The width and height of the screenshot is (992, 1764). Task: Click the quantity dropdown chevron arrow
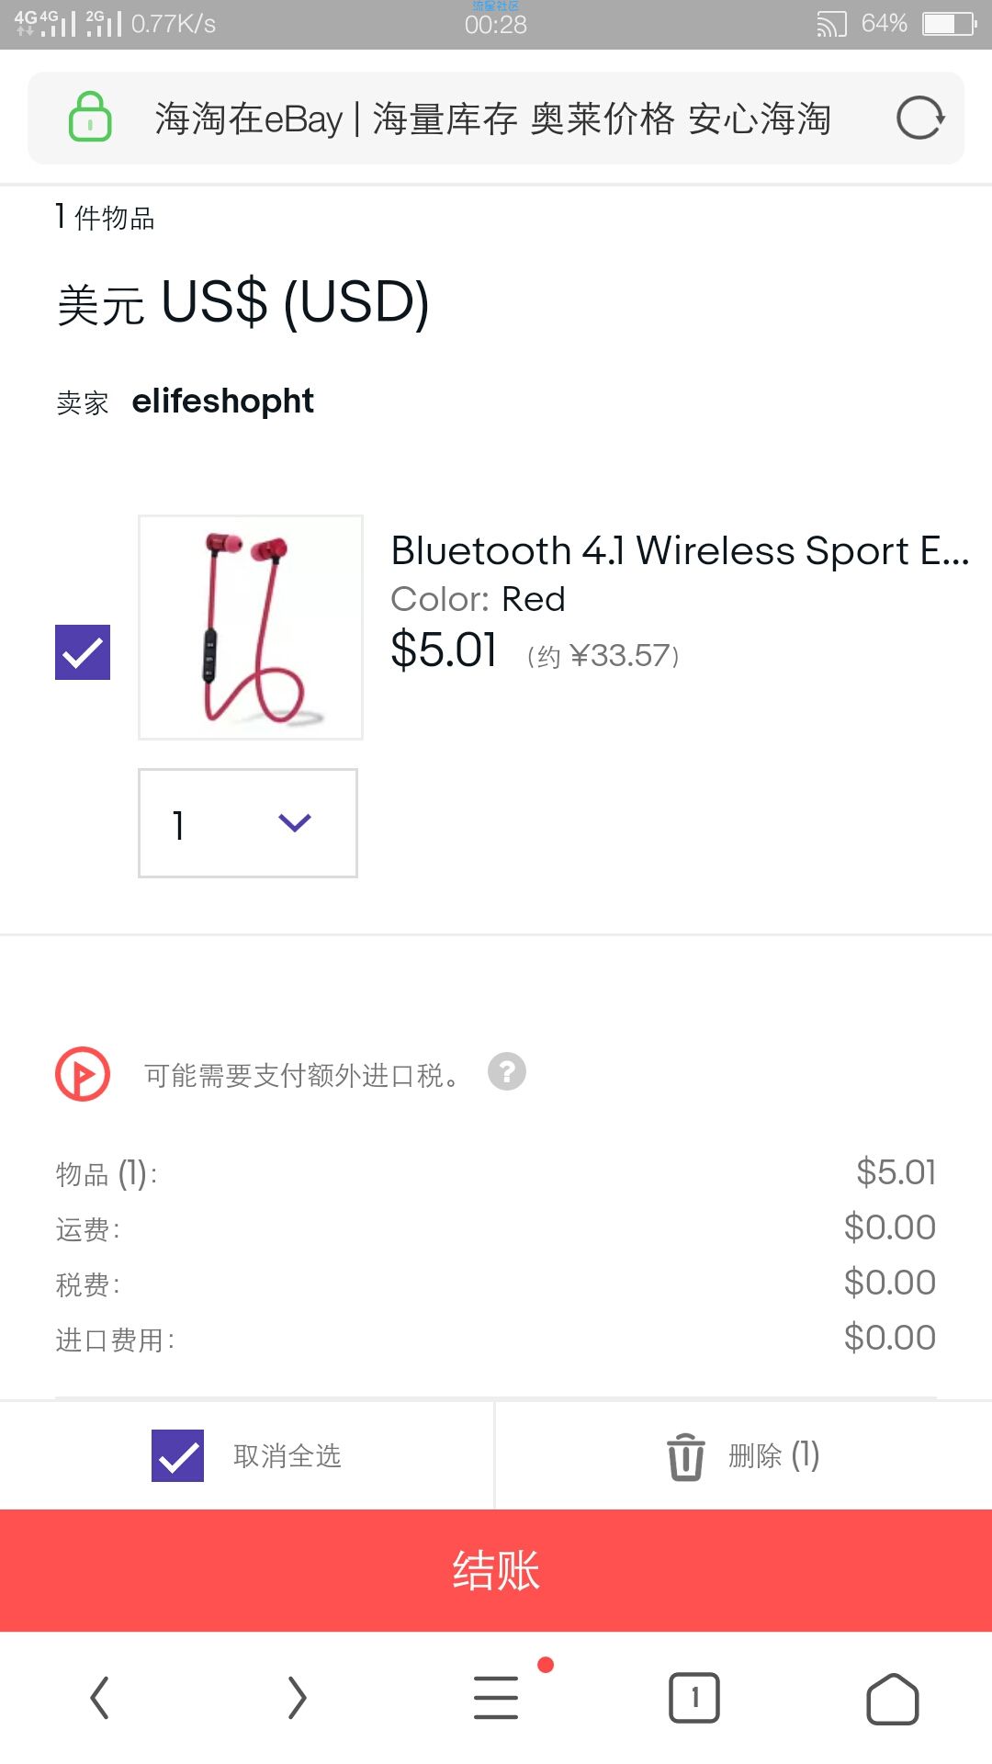pyautogui.click(x=295, y=822)
